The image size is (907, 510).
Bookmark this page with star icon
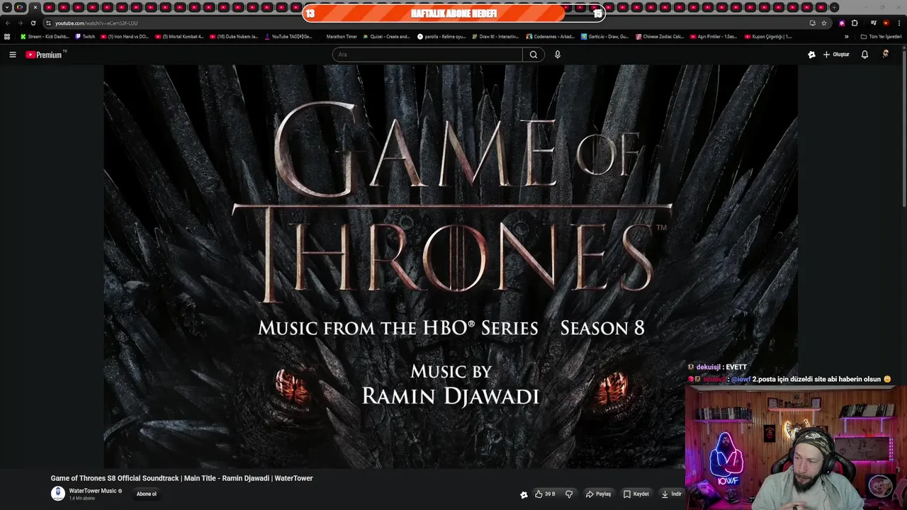(x=824, y=23)
